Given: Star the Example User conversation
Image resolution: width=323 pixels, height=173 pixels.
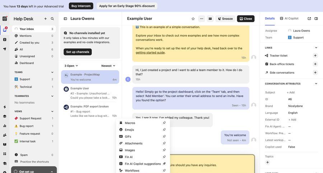Looking at the screenshot, I should [193, 19].
